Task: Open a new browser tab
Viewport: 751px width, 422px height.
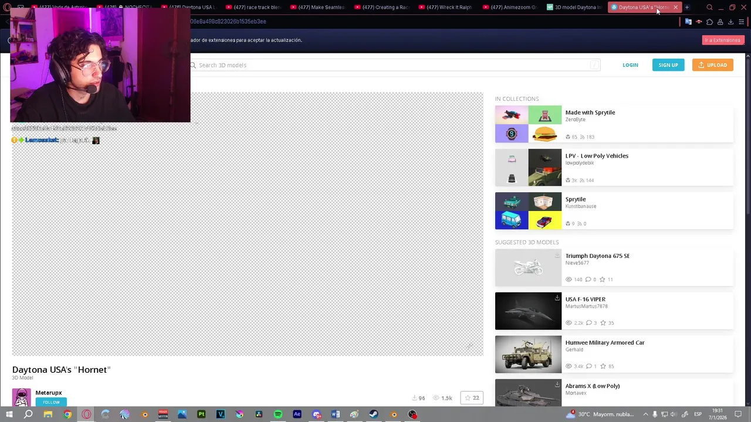Action: point(686,8)
